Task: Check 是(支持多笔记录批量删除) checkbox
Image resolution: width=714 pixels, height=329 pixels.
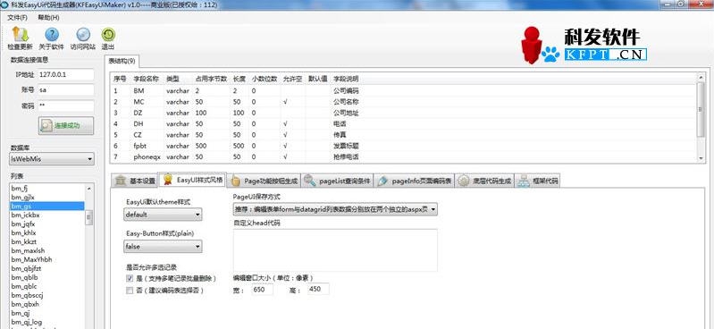Action: coord(130,278)
